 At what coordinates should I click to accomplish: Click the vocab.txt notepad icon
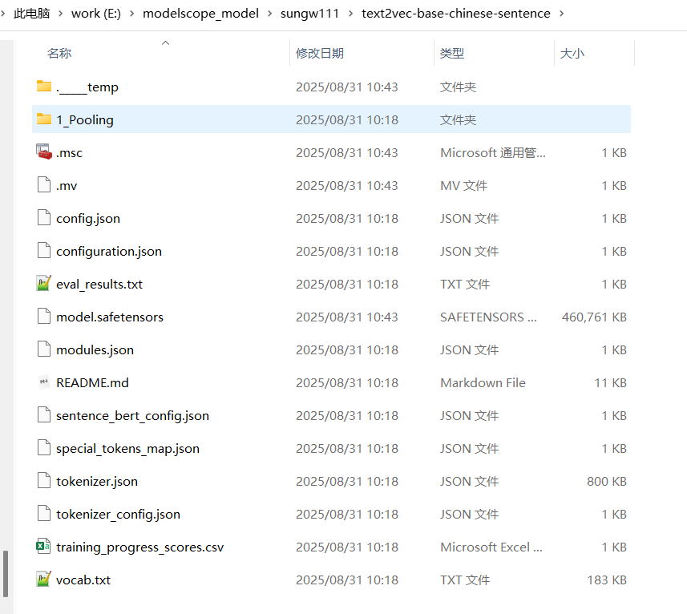(44, 579)
